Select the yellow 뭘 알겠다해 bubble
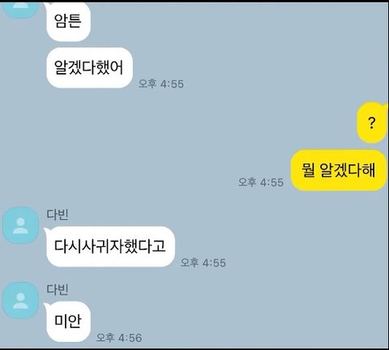 (x=339, y=171)
